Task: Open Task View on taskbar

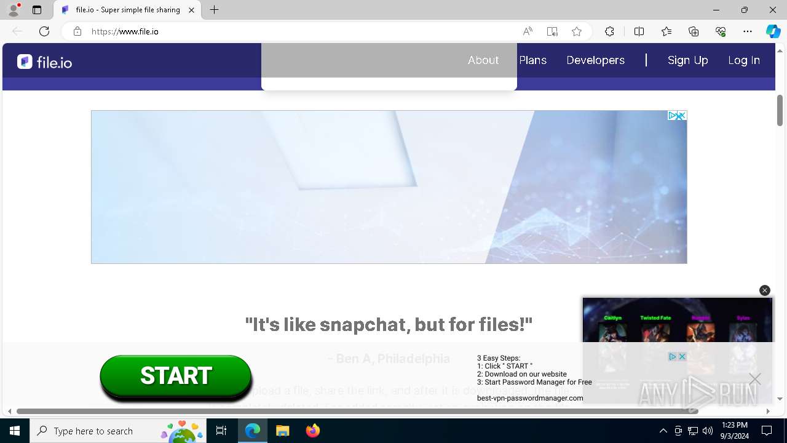Action: click(x=221, y=431)
